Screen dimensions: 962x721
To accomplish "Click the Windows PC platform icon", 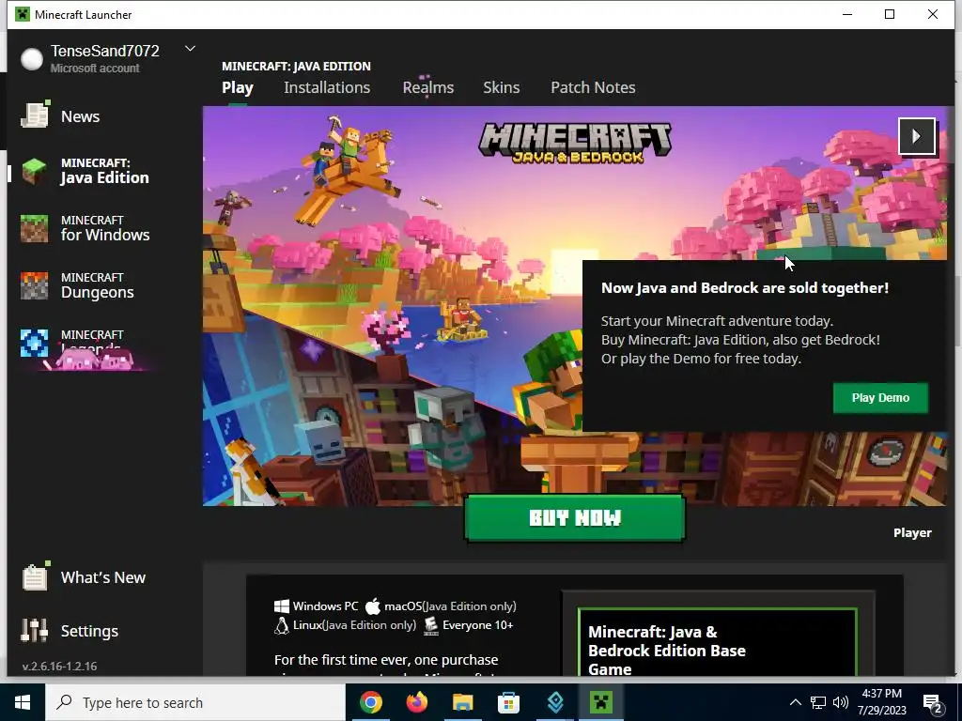I will [282, 606].
